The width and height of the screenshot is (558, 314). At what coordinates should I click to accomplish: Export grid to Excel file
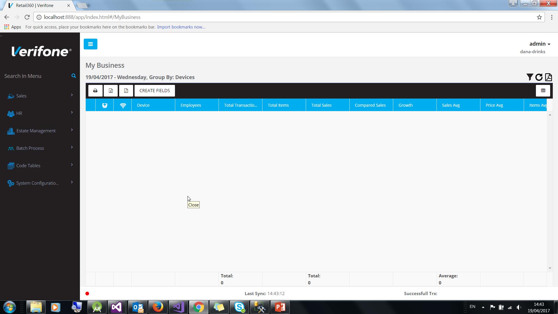pyautogui.click(x=111, y=91)
